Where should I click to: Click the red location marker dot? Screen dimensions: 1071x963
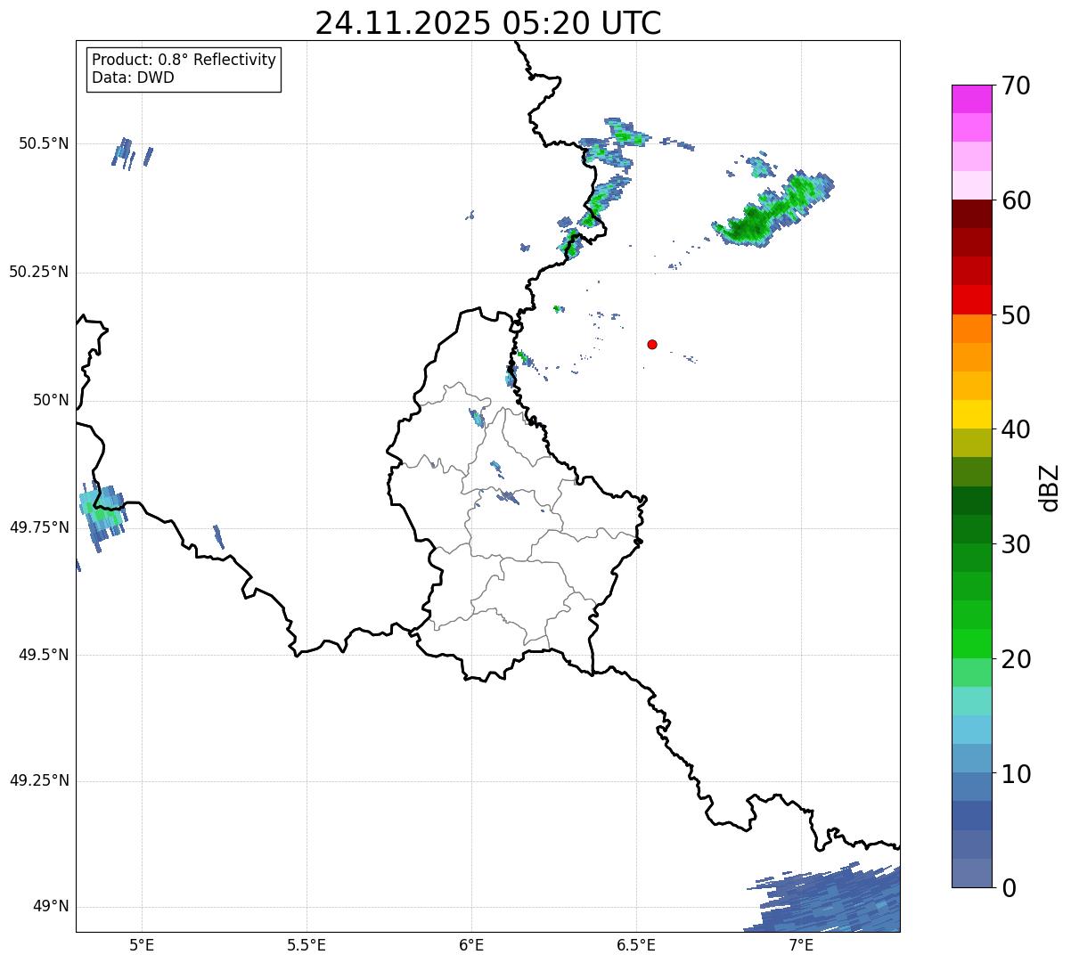(x=652, y=344)
